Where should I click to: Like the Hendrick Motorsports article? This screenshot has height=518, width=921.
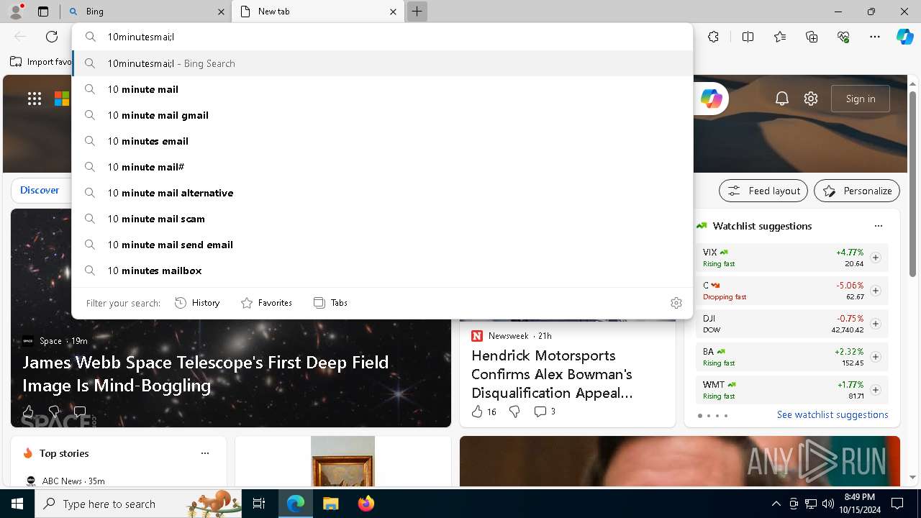[x=484, y=412]
